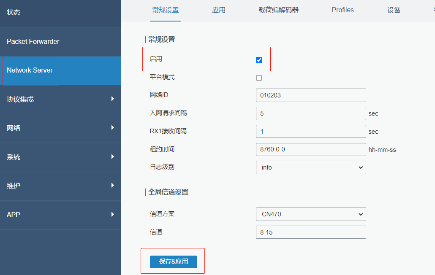Open the 日志级别 info dropdown
Viewport: 435px width, 275px height.
click(x=311, y=167)
